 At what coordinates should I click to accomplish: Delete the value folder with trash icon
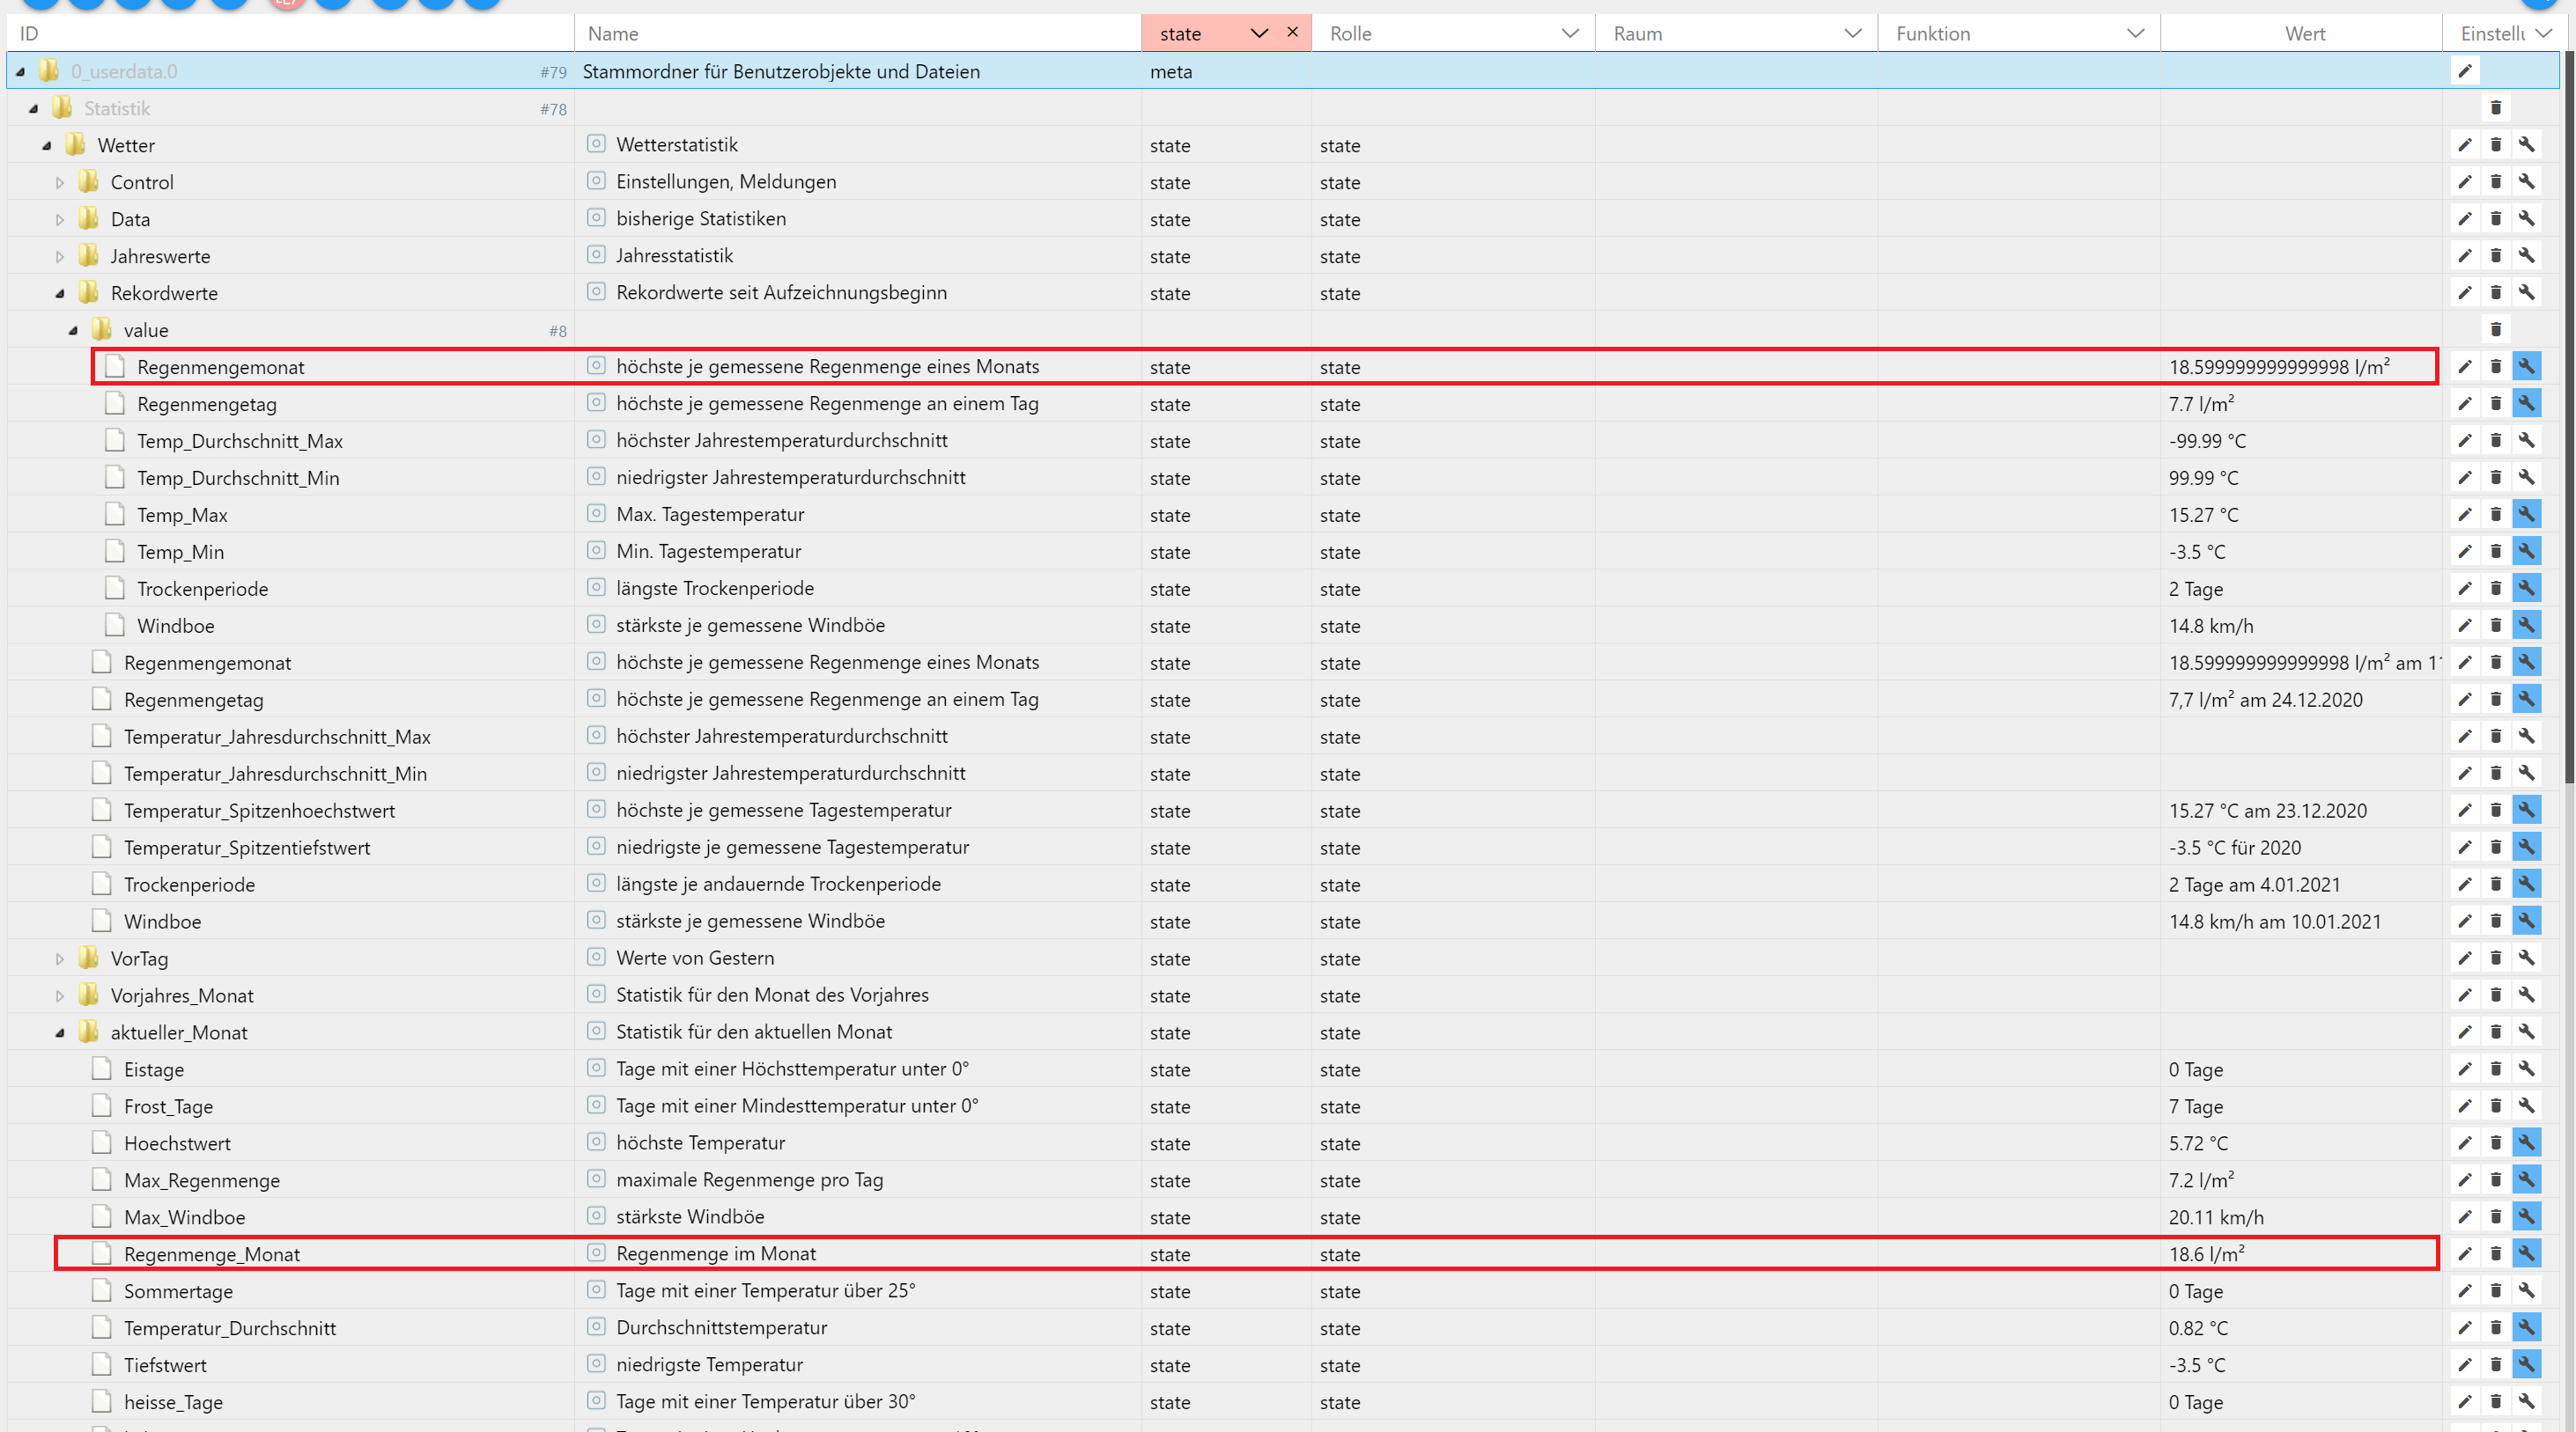coord(2495,330)
